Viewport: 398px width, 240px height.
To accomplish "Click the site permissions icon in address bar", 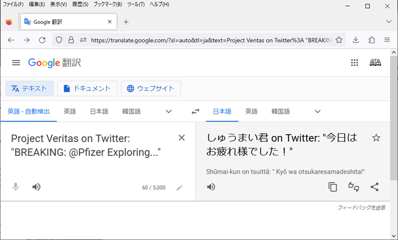I will click(83, 40).
